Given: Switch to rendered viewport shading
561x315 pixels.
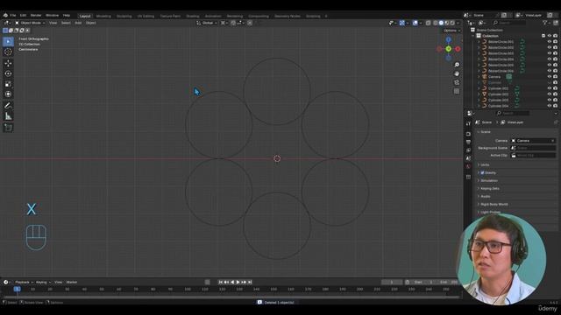Looking at the screenshot, I should pos(452,23).
